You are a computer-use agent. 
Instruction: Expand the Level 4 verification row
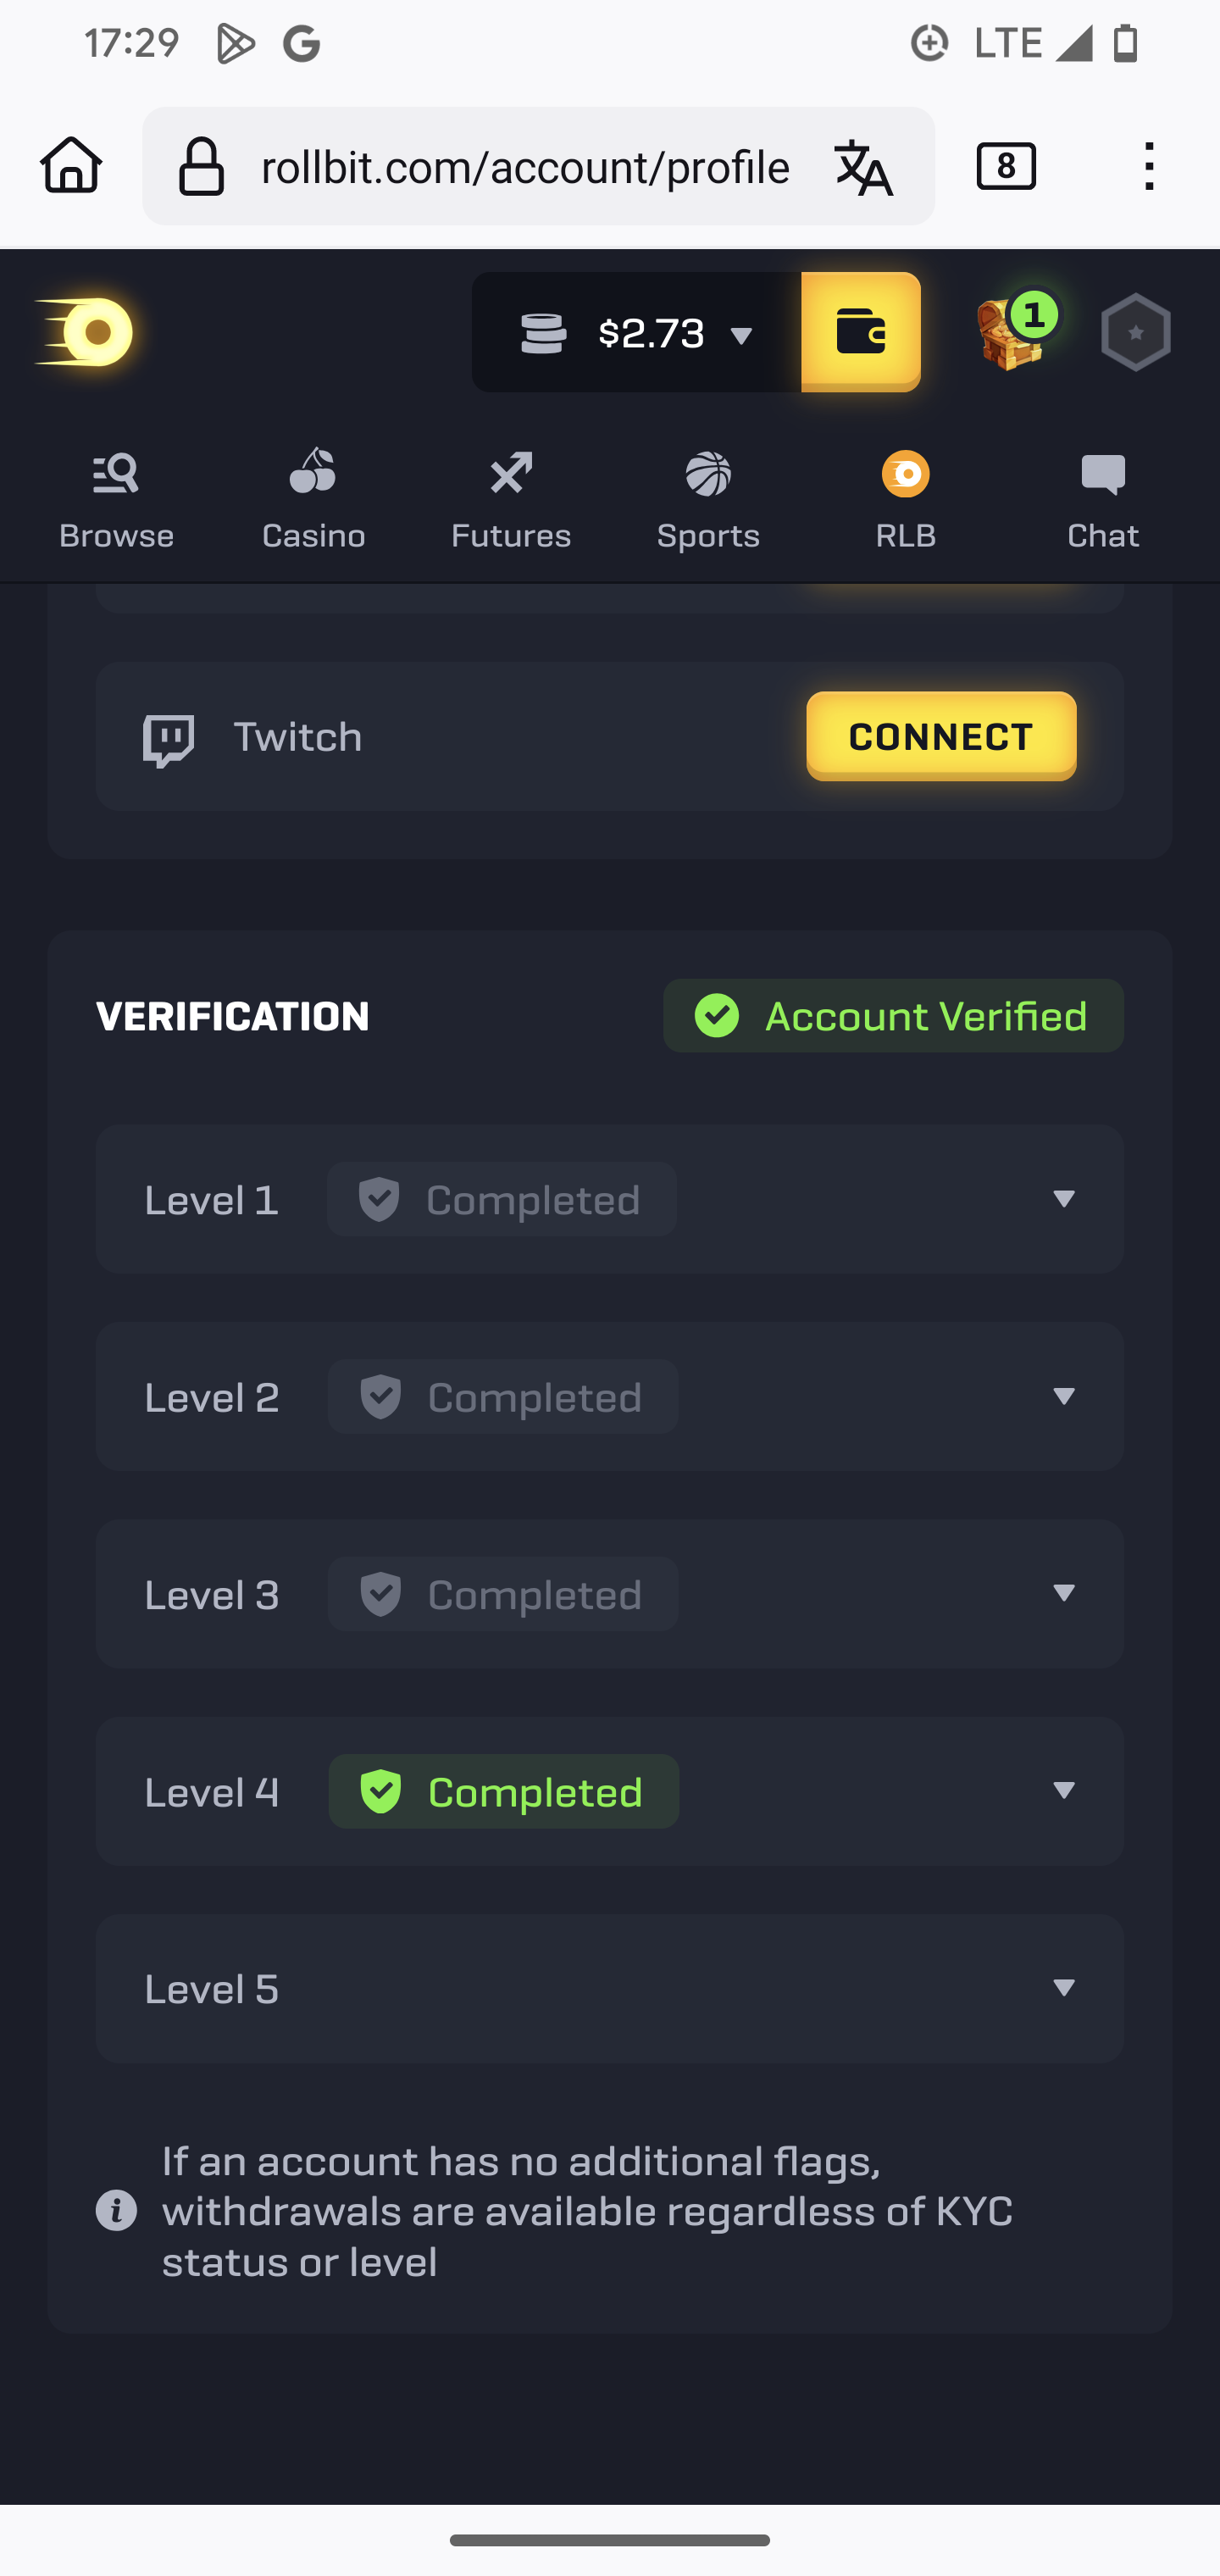click(x=1063, y=1791)
